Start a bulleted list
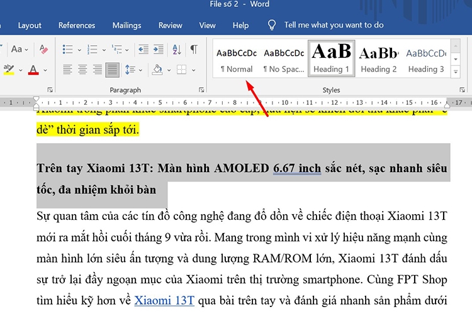This screenshot has width=472, height=314. [x=67, y=49]
